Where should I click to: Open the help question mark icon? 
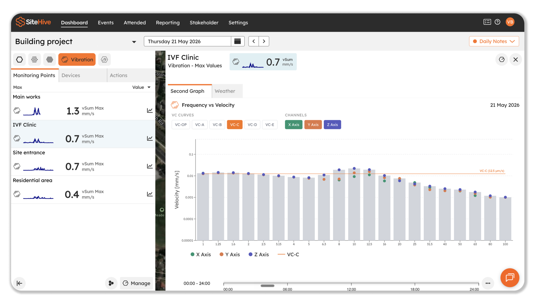pos(498,22)
